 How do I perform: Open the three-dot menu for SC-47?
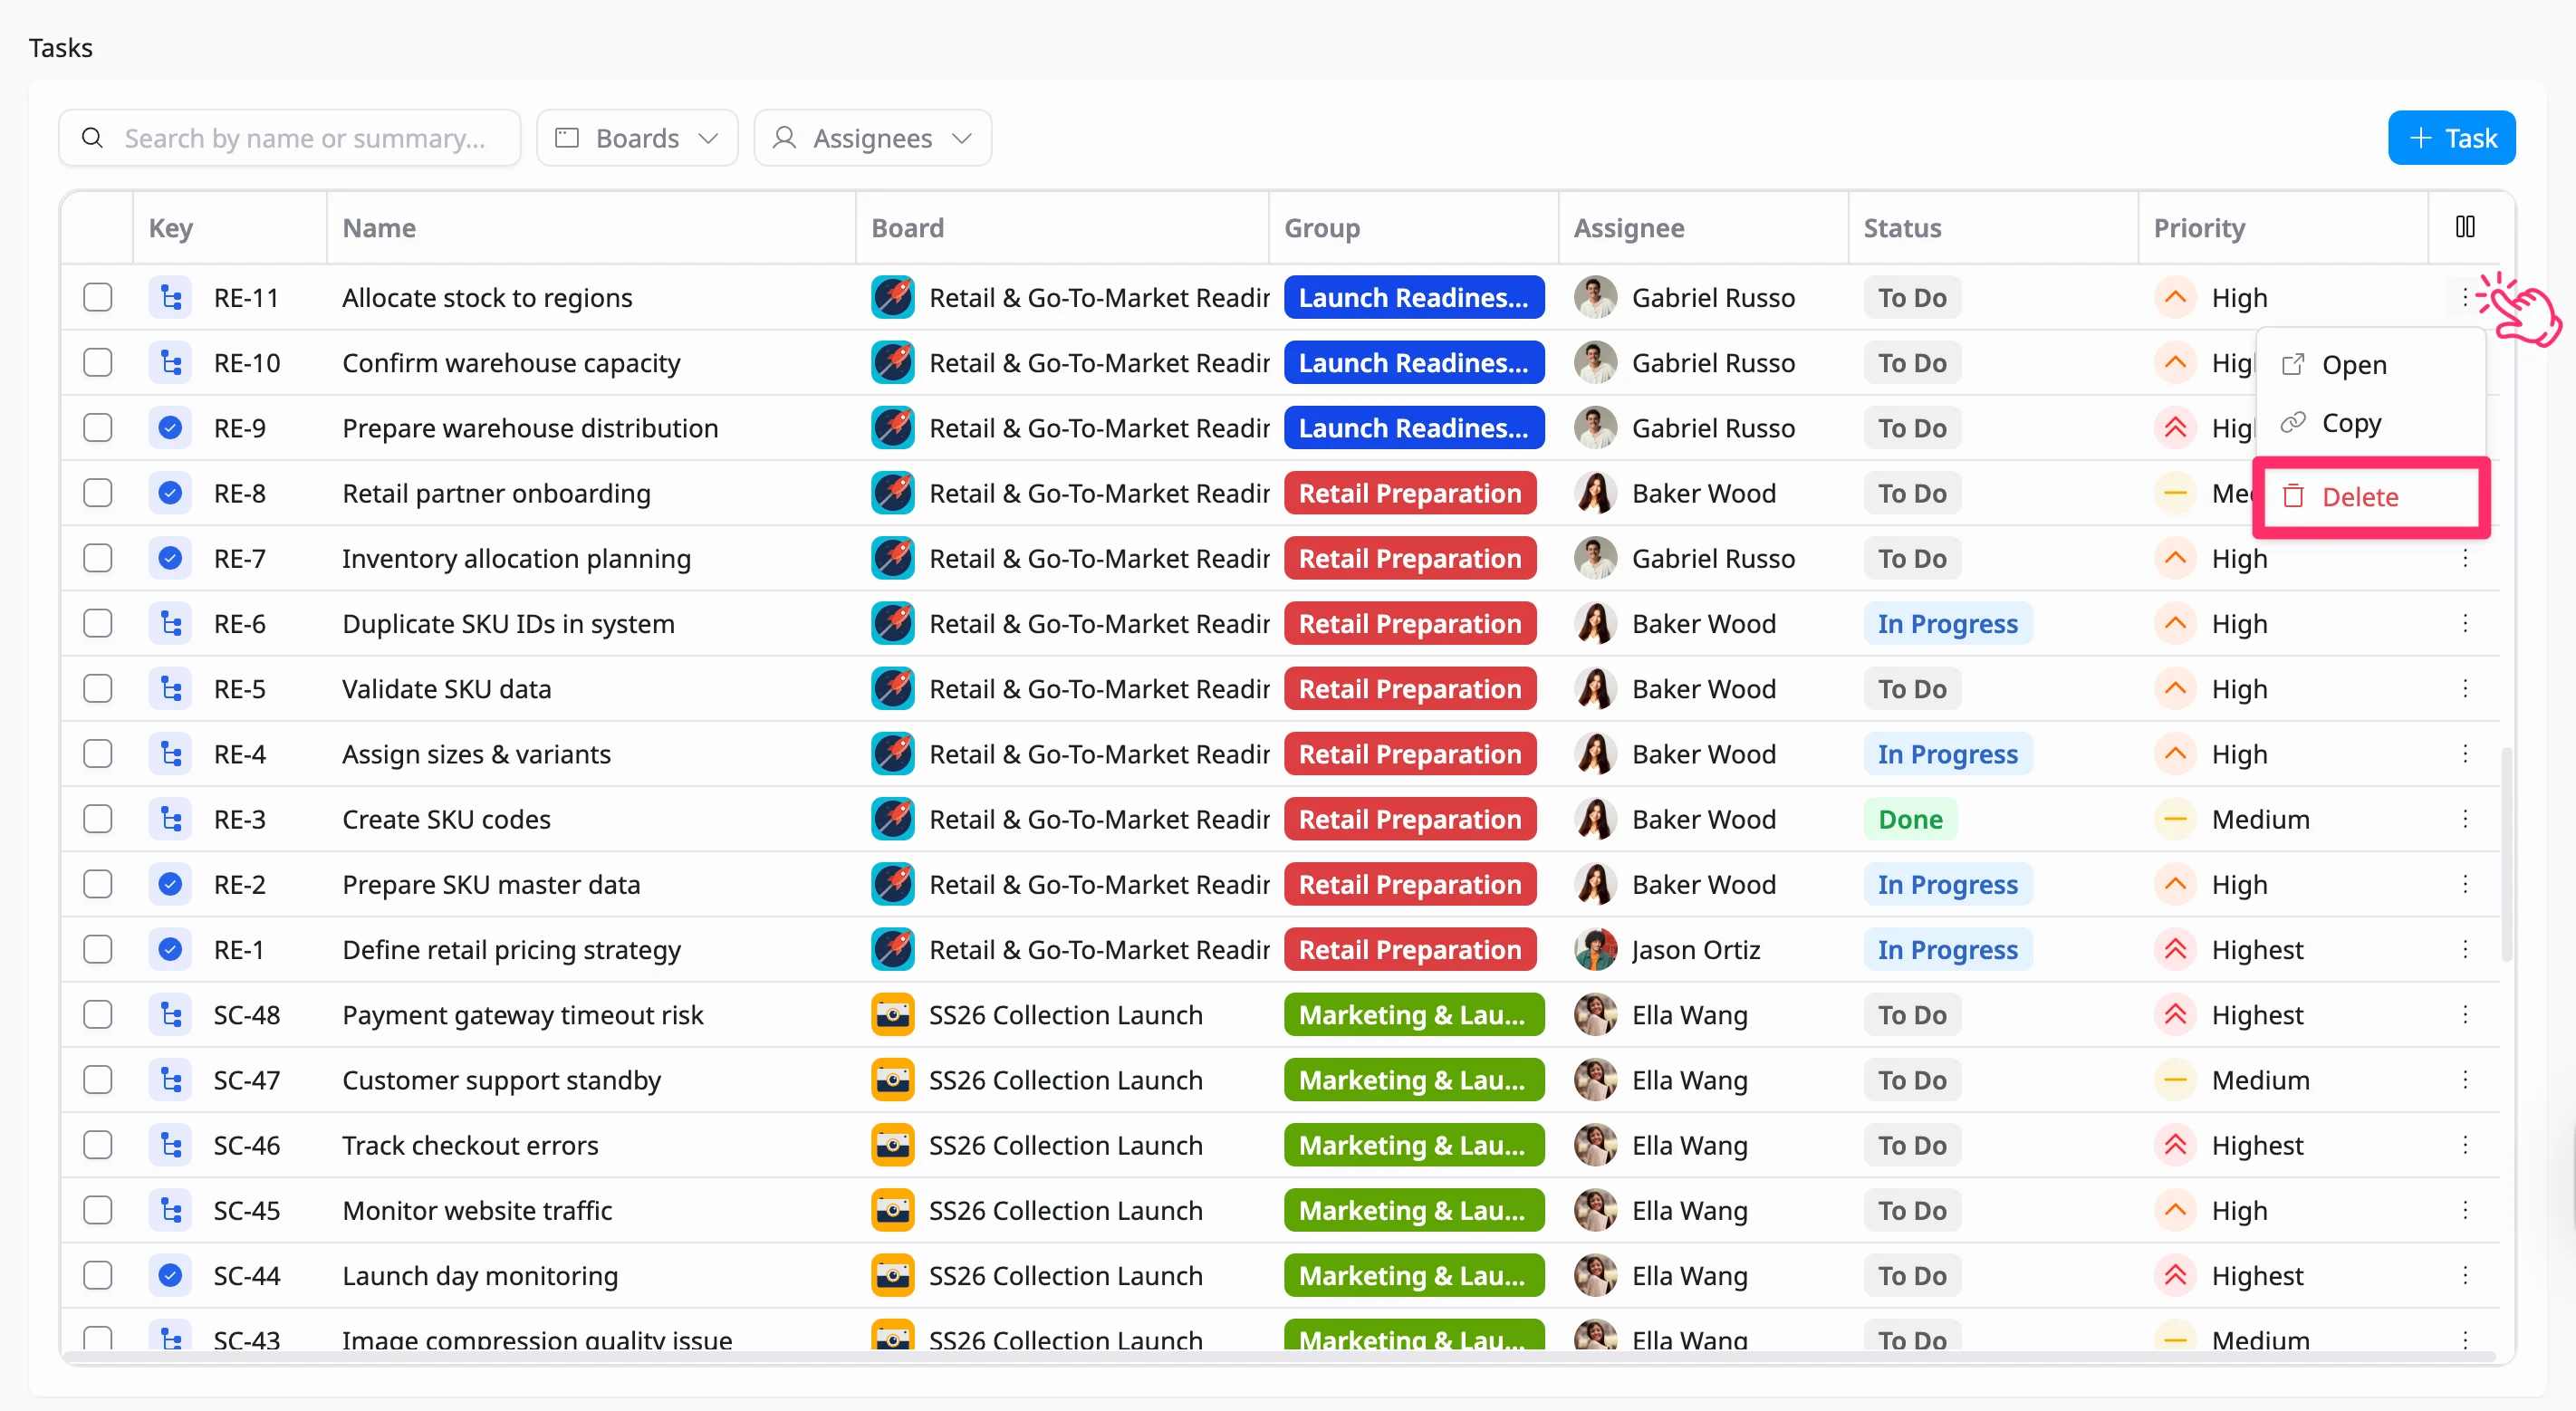pos(2465,1080)
